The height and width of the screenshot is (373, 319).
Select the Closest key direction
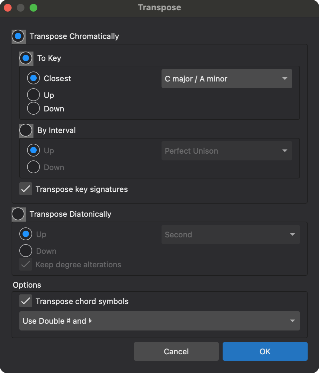[33, 78]
